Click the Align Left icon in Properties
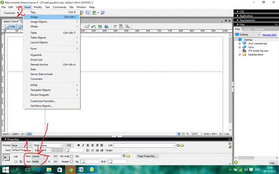Image resolution: width=279 pixels, height=174 pixels. [x=88, y=145]
